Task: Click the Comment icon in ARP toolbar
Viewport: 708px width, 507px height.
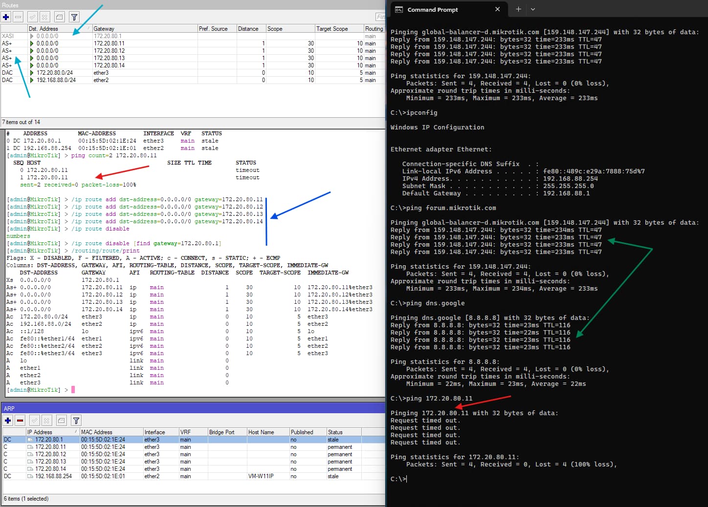Action: coord(61,421)
